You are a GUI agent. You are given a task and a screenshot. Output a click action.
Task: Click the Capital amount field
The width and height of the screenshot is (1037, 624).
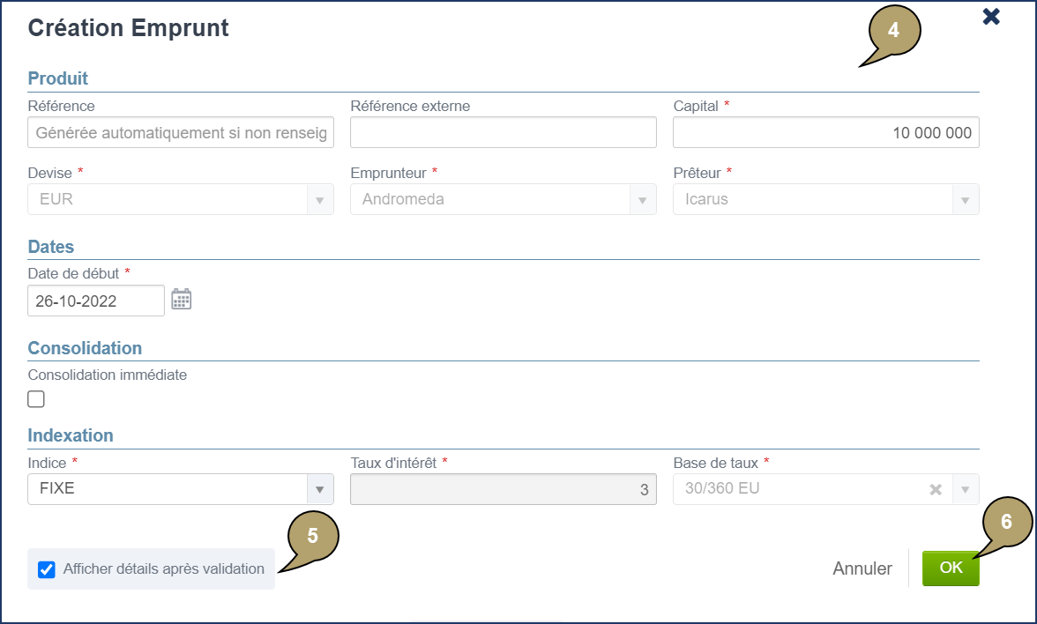825,133
